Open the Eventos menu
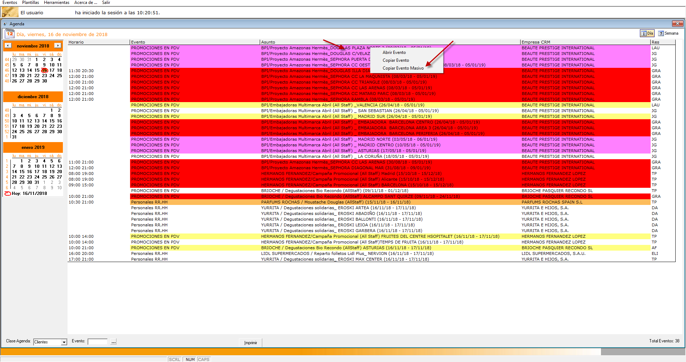 pyautogui.click(x=10, y=2)
